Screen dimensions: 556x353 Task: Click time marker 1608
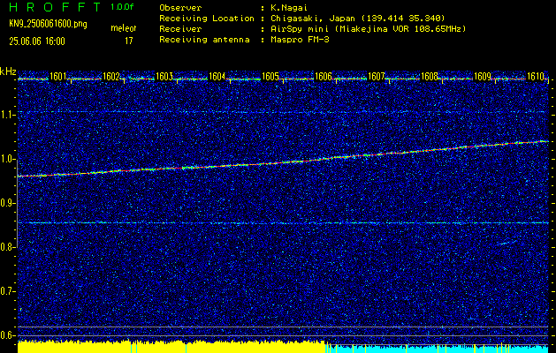(x=430, y=76)
